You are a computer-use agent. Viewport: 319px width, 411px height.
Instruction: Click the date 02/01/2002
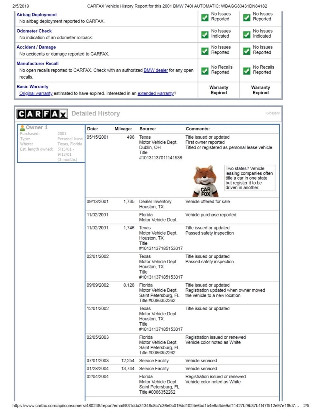pyautogui.click(x=98, y=257)
